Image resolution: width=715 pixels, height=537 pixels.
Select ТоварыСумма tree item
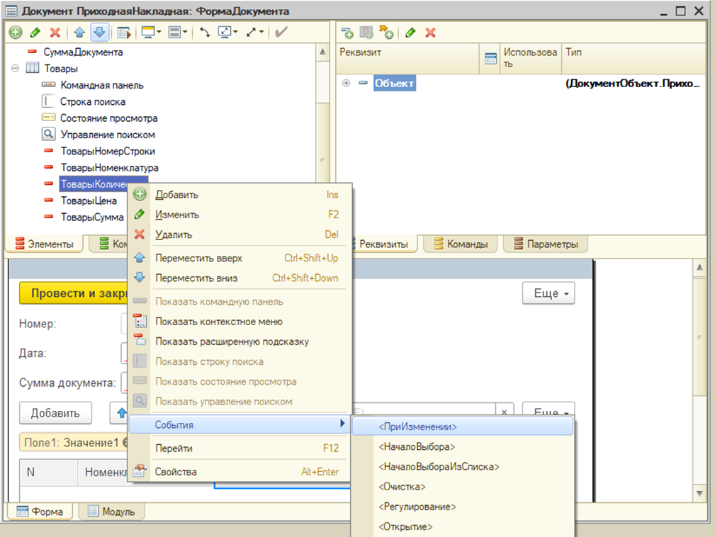pos(92,217)
